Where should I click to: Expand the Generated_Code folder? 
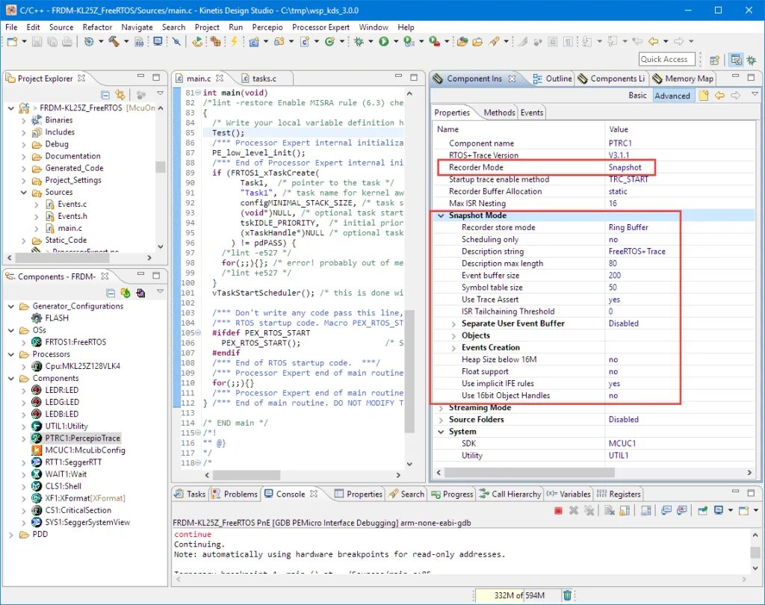(x=23, y=169)
